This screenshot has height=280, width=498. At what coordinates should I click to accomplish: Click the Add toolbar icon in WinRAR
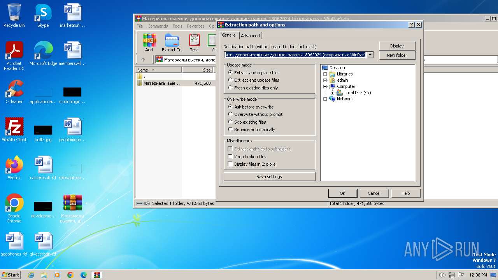(149, 43)
